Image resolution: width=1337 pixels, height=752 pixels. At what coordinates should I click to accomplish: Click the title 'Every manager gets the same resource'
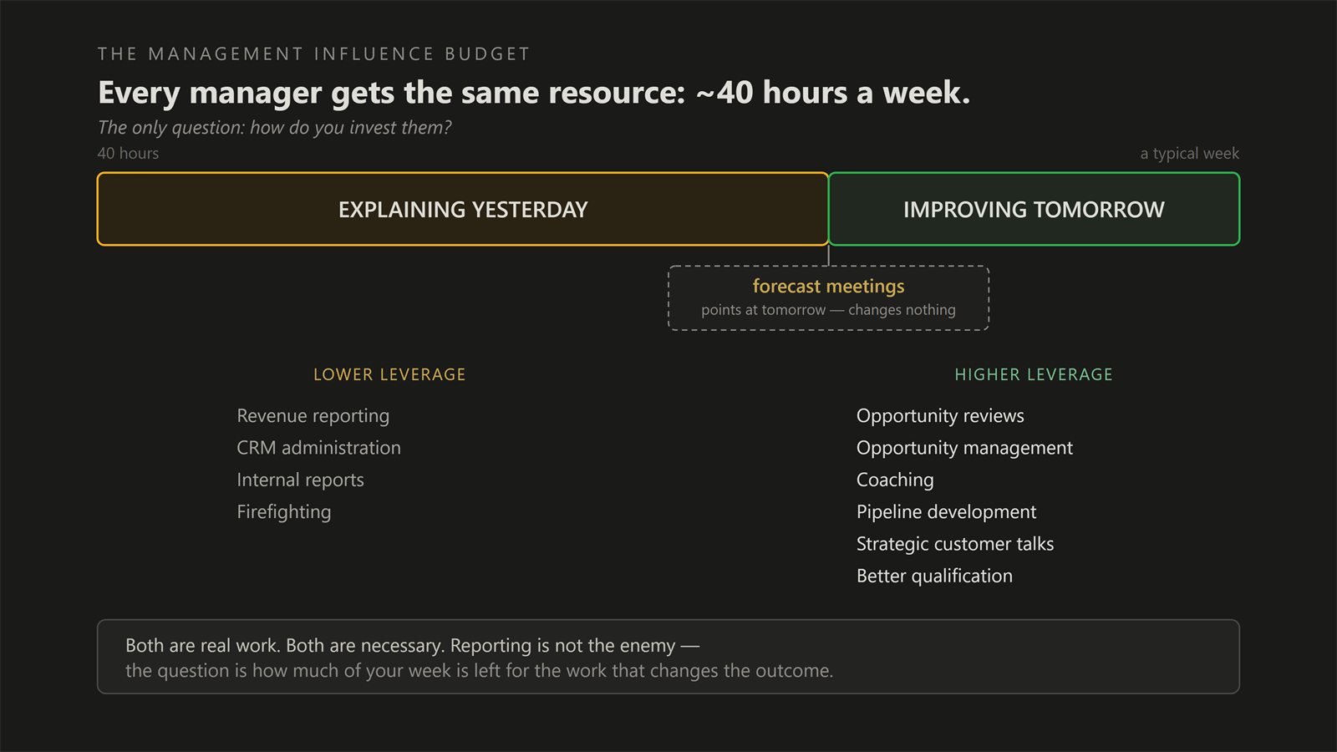(x=534, y=93)
